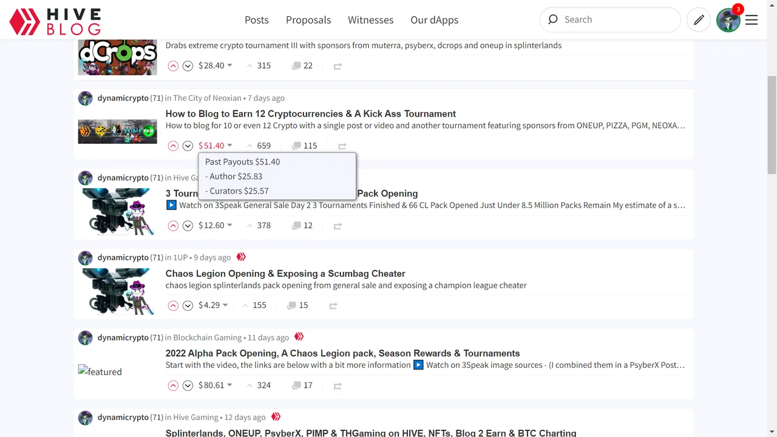
Task: Reblog the 2022 Alpha Pack Opening post
Action: [x=338, y=385]
